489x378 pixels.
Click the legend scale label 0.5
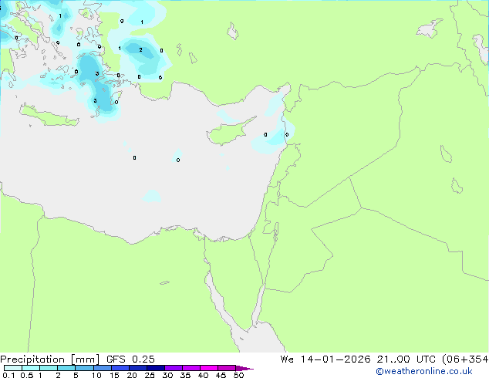pyautogui.click(x=26, y=375)
